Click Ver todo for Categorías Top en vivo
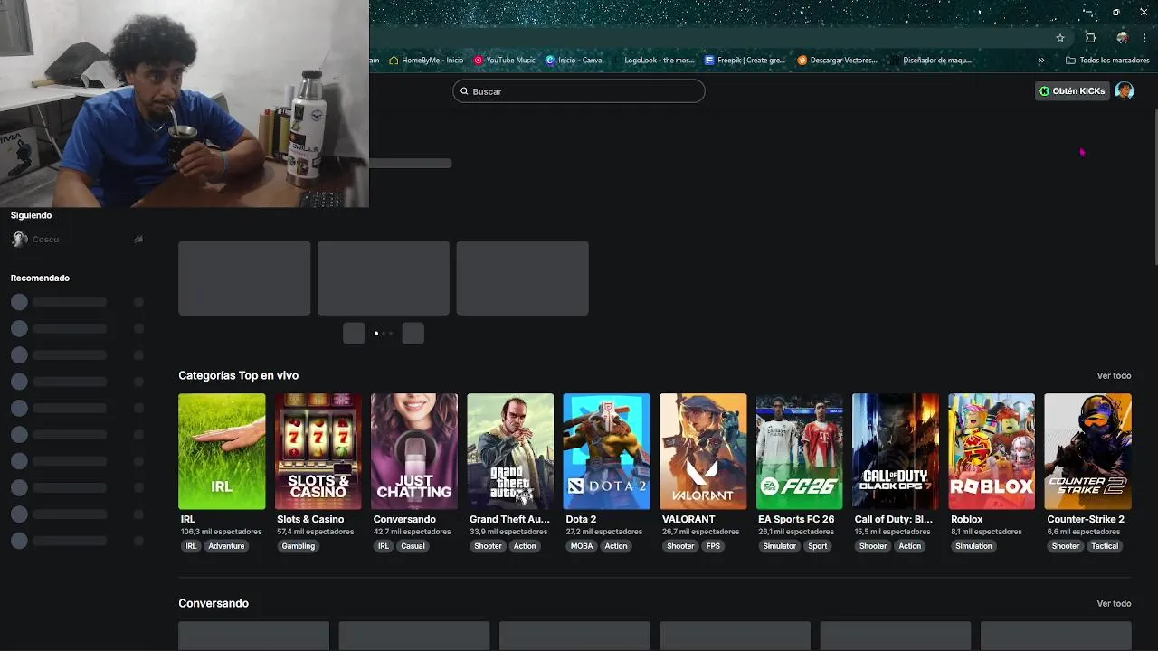Image resolution: width=1158 pixels, height=651 pixels. click(1114, 375)
